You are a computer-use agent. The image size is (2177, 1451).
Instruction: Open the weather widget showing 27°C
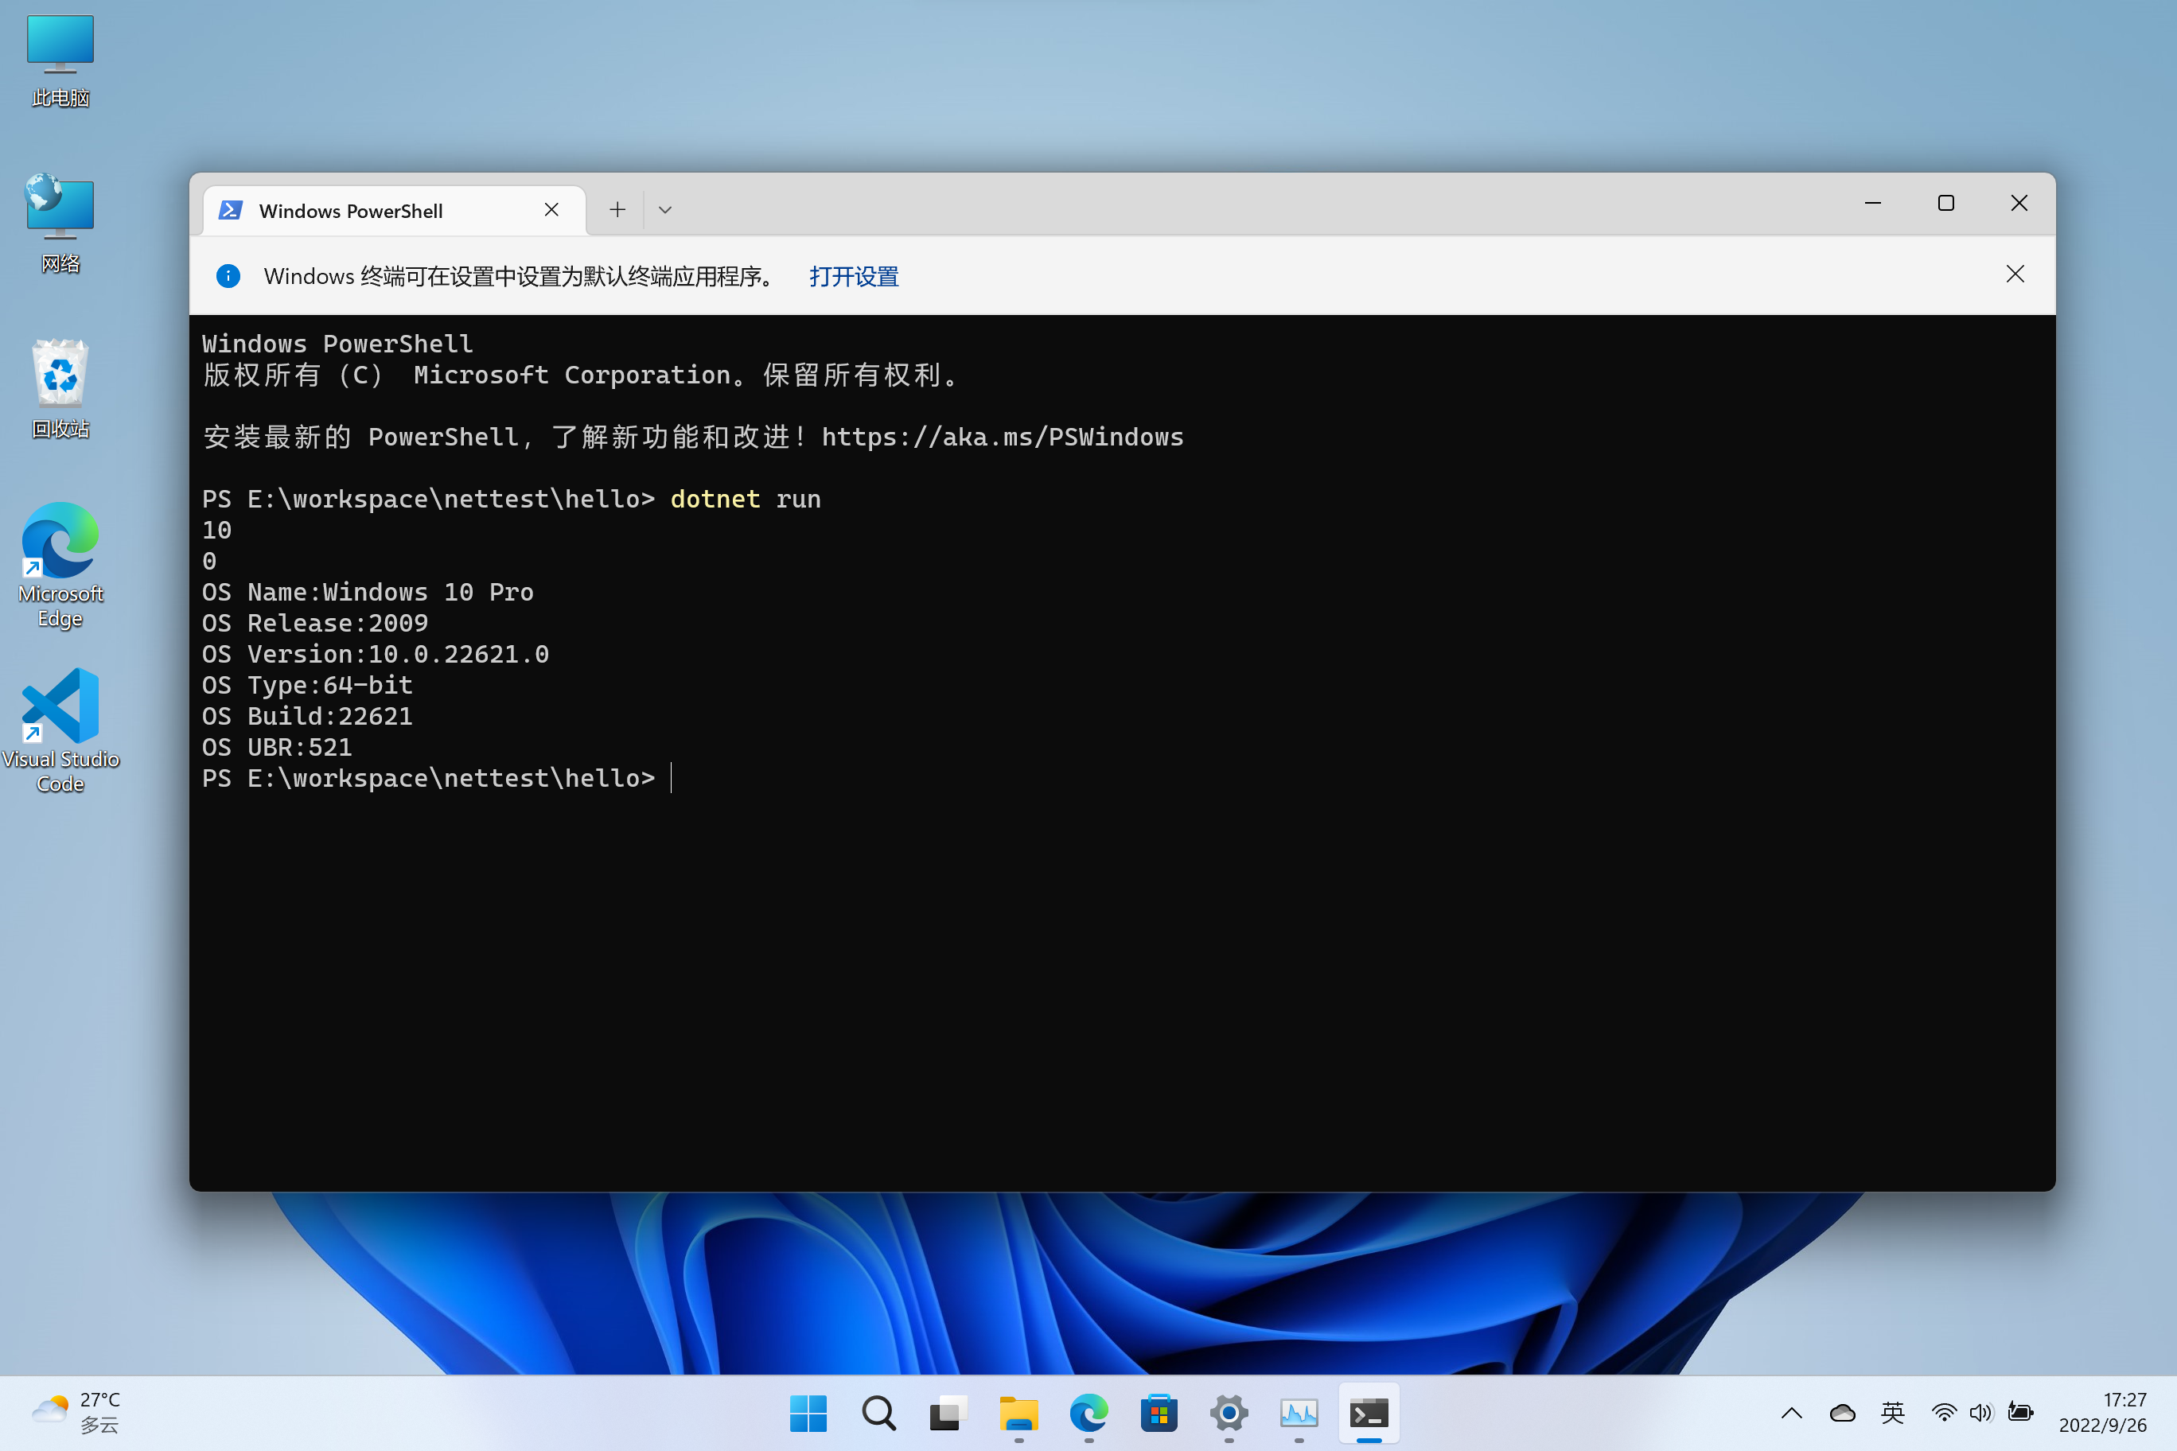[x=76, y=1413]
